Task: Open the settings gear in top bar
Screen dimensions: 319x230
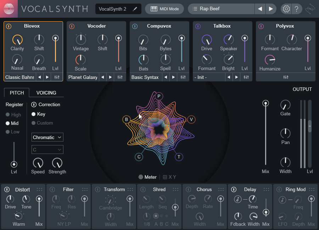Action: coord(286,9)
